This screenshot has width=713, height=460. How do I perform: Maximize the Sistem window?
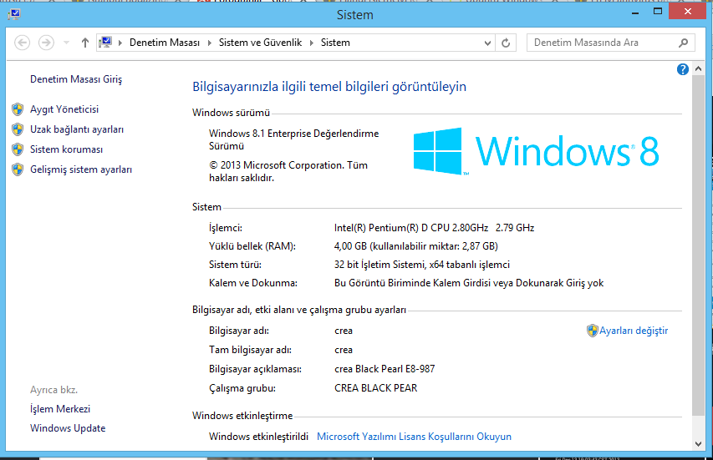click(658, 12)
